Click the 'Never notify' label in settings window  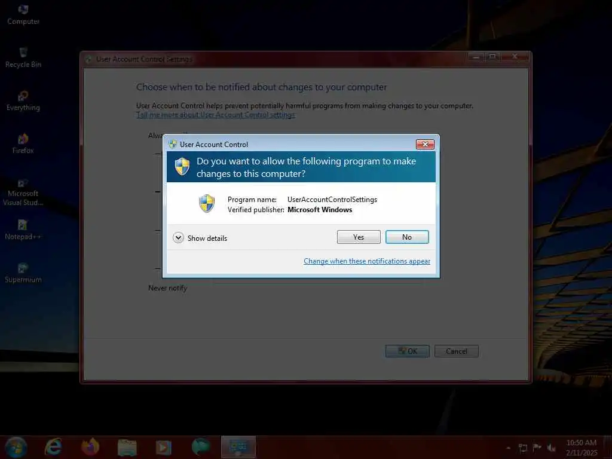(x=167, y=288)
